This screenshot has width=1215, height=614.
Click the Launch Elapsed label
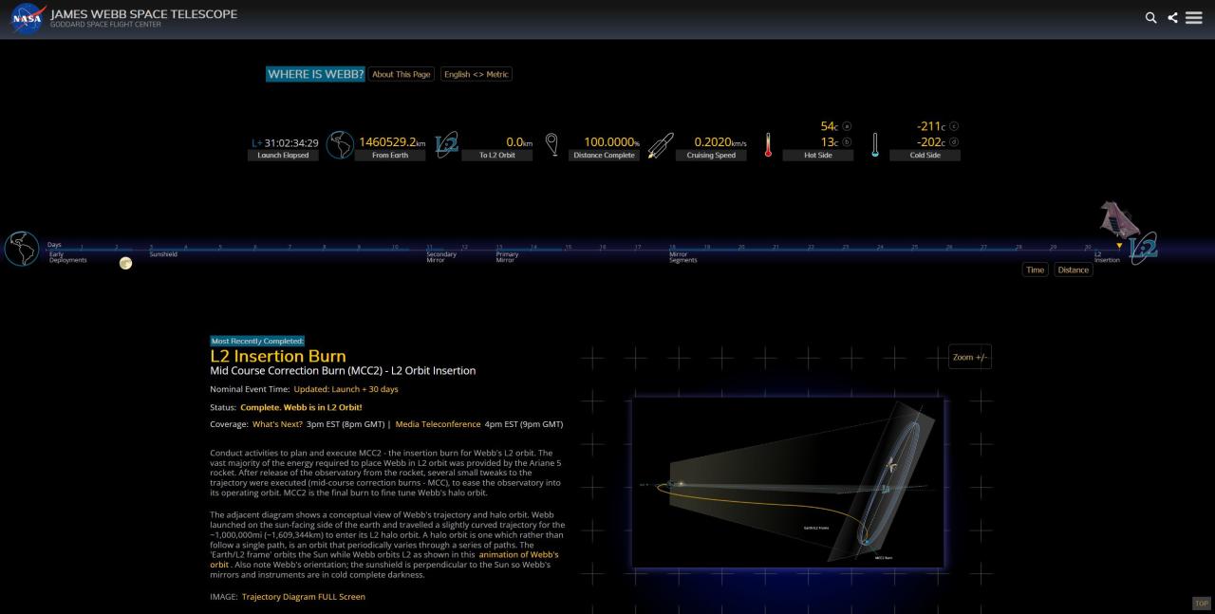[284, 156]
